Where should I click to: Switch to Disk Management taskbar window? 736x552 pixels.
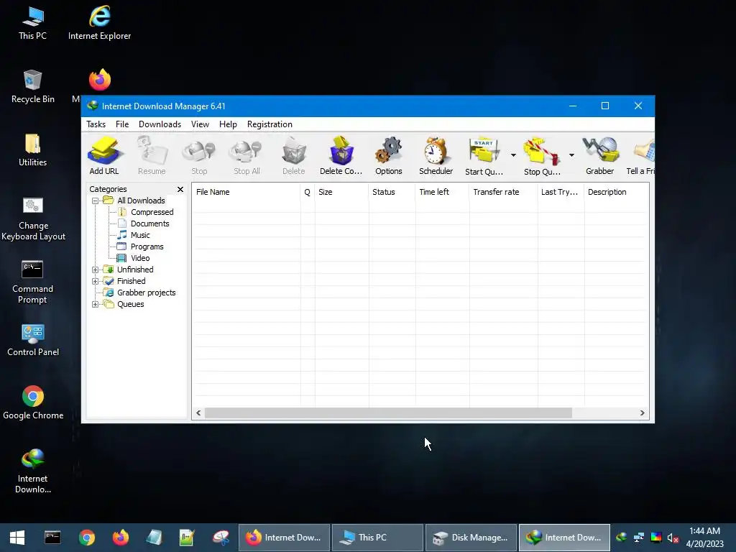[471, 538]
